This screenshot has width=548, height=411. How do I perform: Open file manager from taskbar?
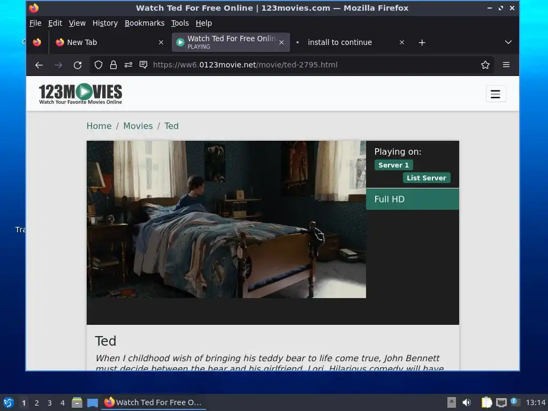click(77, 402)
